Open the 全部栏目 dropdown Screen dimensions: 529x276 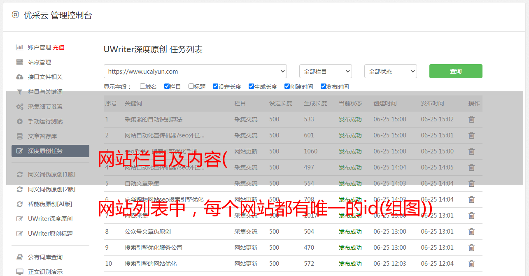coord(326,71)
